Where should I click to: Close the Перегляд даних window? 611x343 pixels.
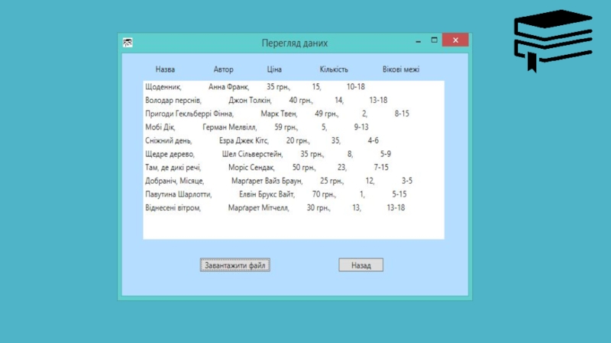point(455,40)
